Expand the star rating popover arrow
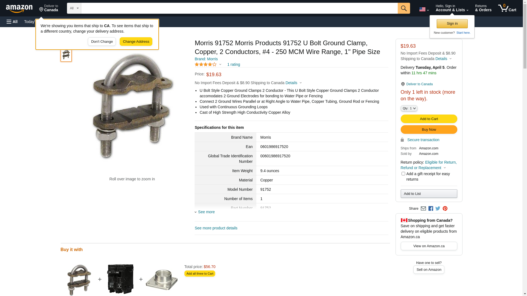 (x=220, y=64)
